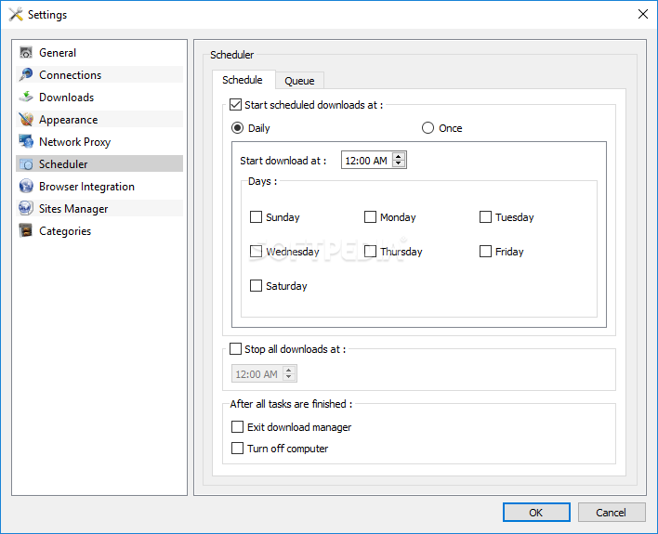The height and width of the screenshot is (534, 658).
Task: Click the start download time field
Action: pyautogui.click(x=366, y=161)
